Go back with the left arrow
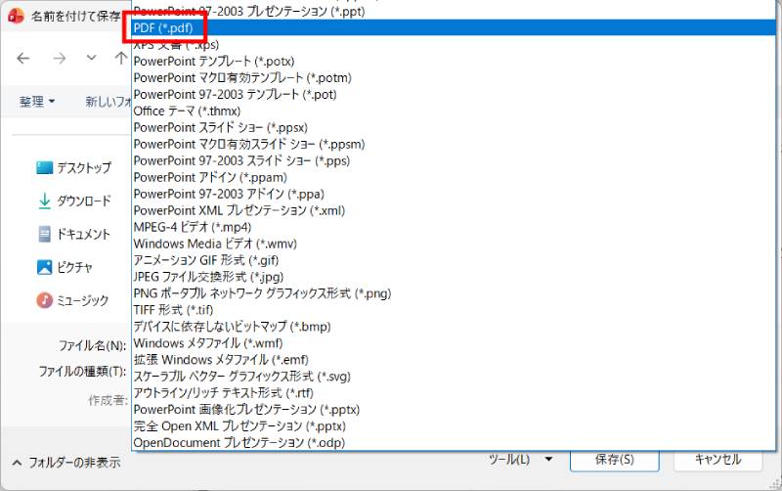Image resolution: width=782 pixels, height=491 pixels. (22, 59)
